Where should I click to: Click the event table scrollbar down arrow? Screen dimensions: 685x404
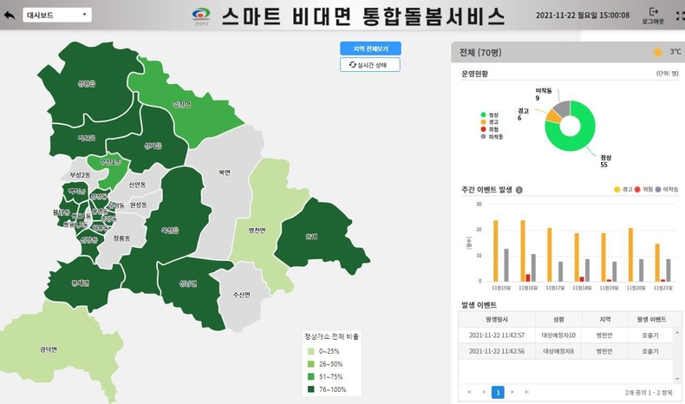click(x=677, y=379)
